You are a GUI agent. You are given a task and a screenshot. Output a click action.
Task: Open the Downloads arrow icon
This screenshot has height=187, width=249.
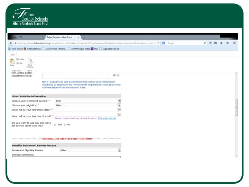point(221,43)
